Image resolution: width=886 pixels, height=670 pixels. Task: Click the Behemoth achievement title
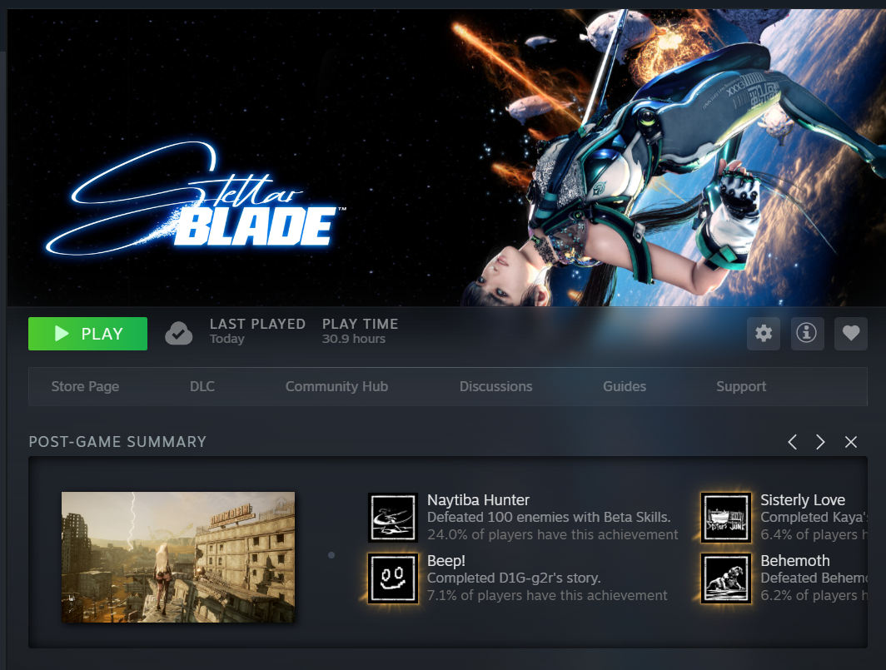point(795,560)
